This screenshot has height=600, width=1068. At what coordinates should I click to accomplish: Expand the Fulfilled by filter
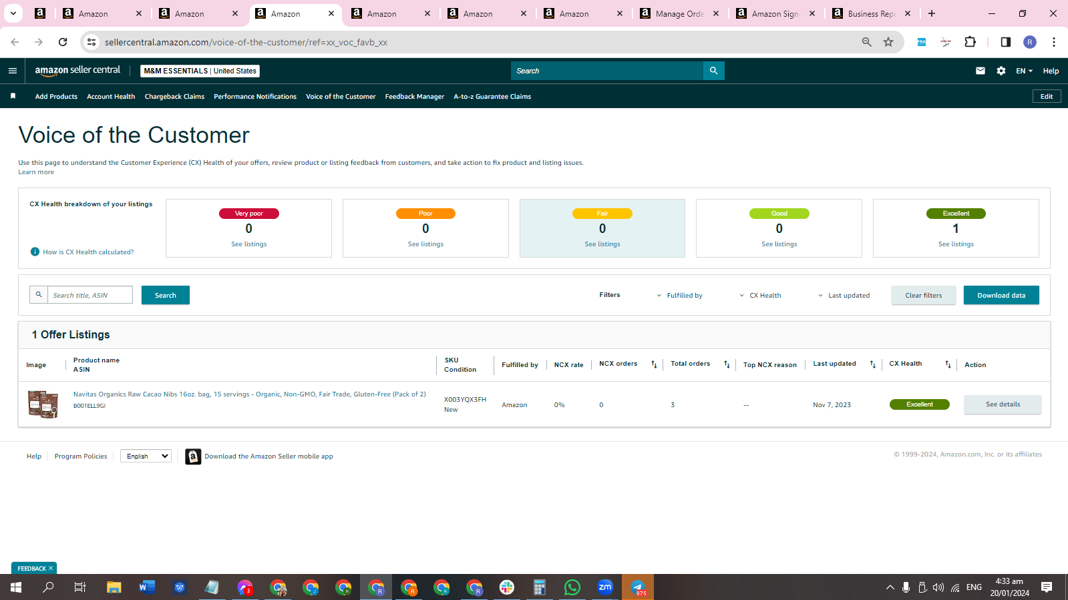click(x=679, y=296)
